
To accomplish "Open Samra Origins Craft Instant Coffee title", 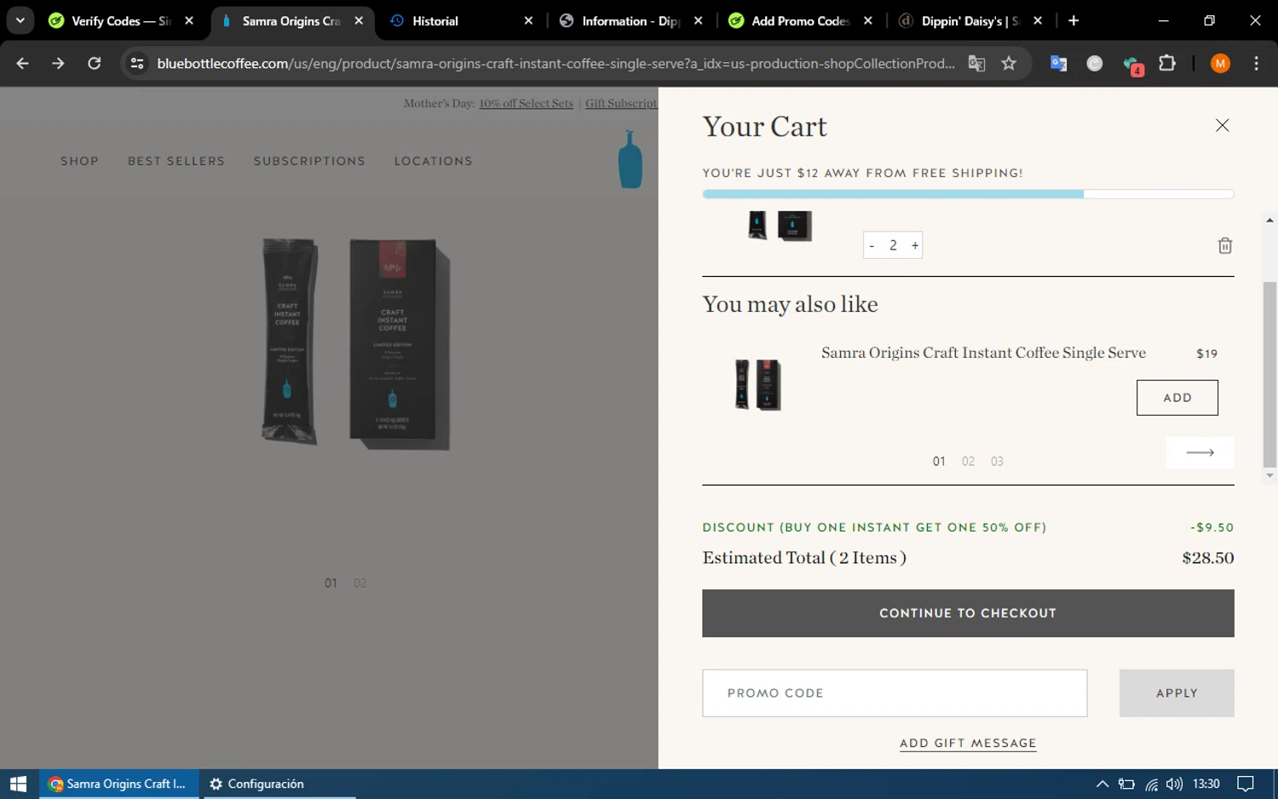I will 983,353.
